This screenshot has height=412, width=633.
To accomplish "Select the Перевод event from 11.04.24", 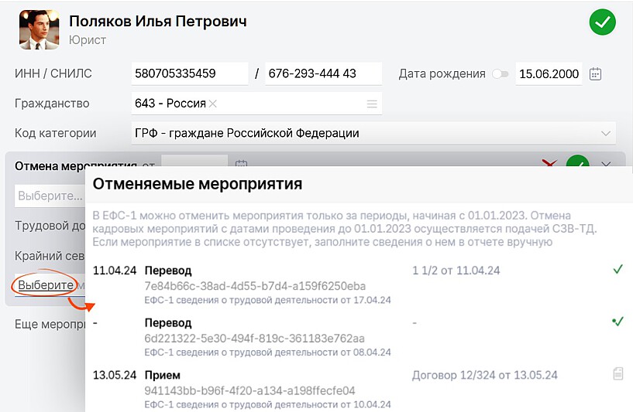I will (x=168, y=271).
